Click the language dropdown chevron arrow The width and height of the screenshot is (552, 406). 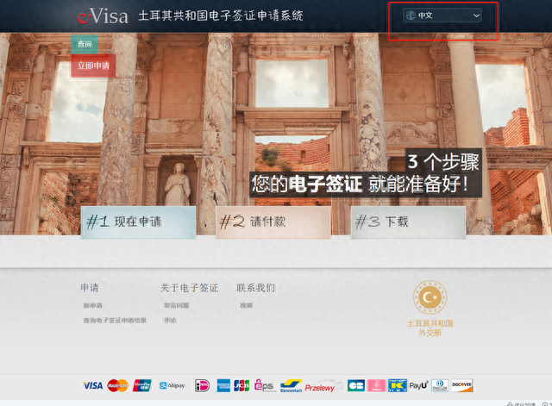pos(476,16)
